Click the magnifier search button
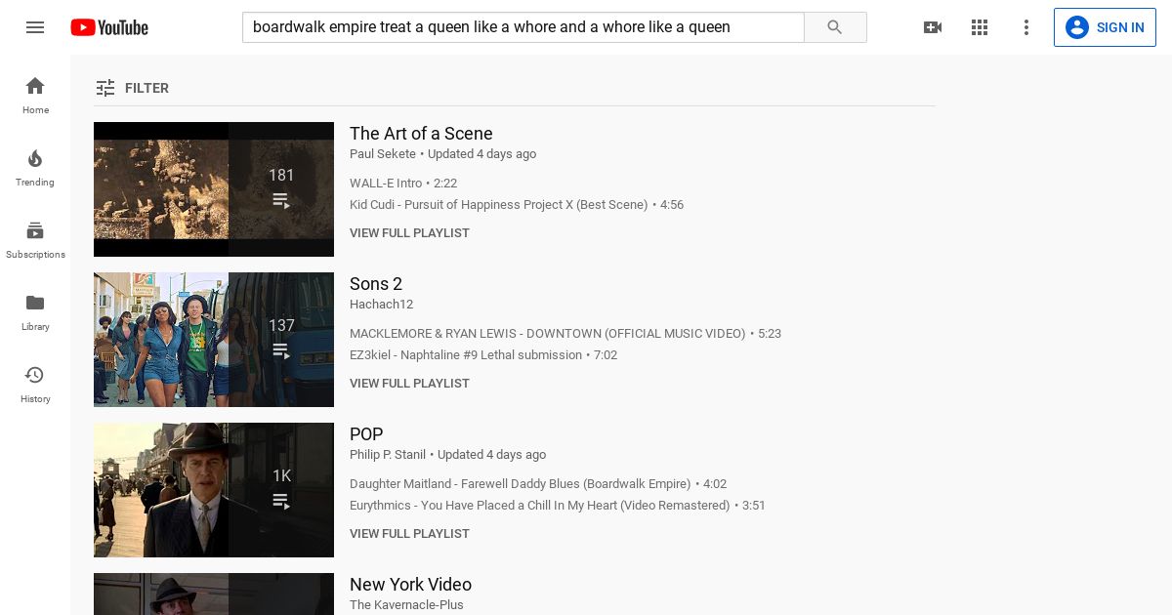 835,27
